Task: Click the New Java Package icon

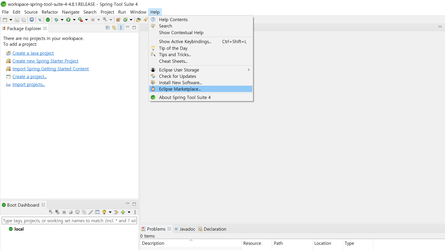Action: [118, 20]
